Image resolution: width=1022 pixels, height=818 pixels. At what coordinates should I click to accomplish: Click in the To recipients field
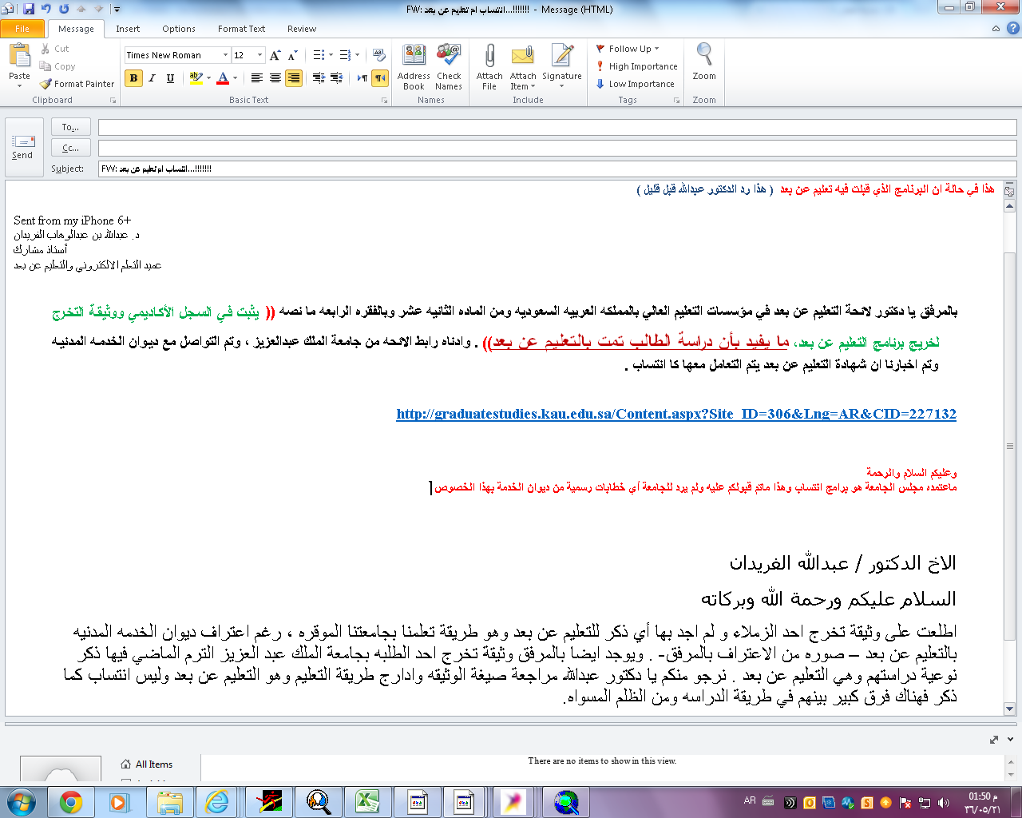point(557,127)
